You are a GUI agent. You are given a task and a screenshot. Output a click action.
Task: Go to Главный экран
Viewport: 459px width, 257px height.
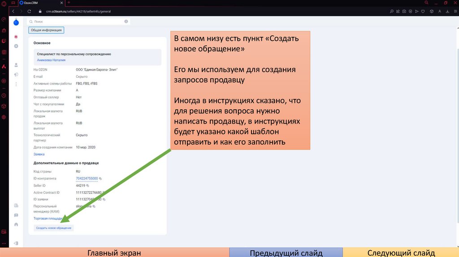coord(114,253)
